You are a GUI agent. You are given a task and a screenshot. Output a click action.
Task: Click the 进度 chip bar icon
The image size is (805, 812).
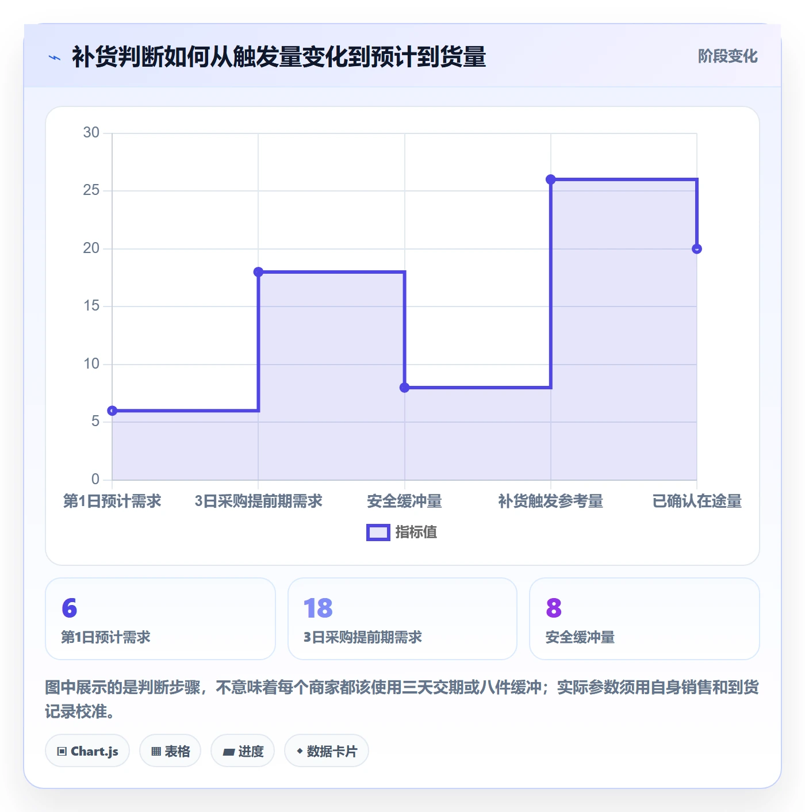click(228, 752)
